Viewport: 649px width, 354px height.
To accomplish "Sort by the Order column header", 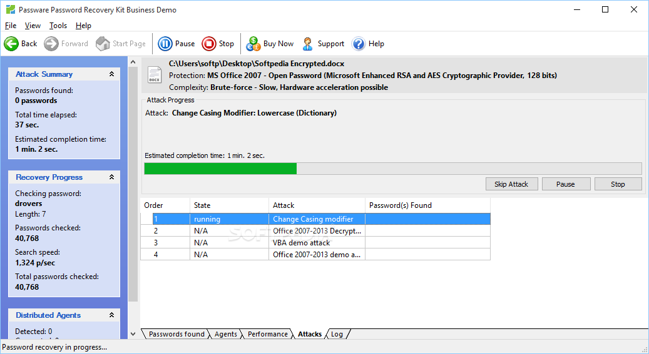I will click(165, 205).
